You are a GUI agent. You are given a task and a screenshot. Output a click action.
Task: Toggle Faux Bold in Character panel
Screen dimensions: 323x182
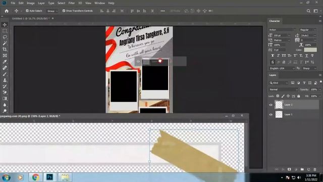pyautogui.click(x=273, y=56)
